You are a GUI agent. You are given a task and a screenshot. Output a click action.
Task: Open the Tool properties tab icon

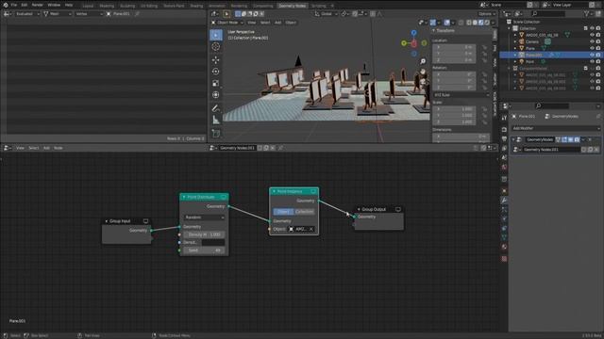coord(504,118)
